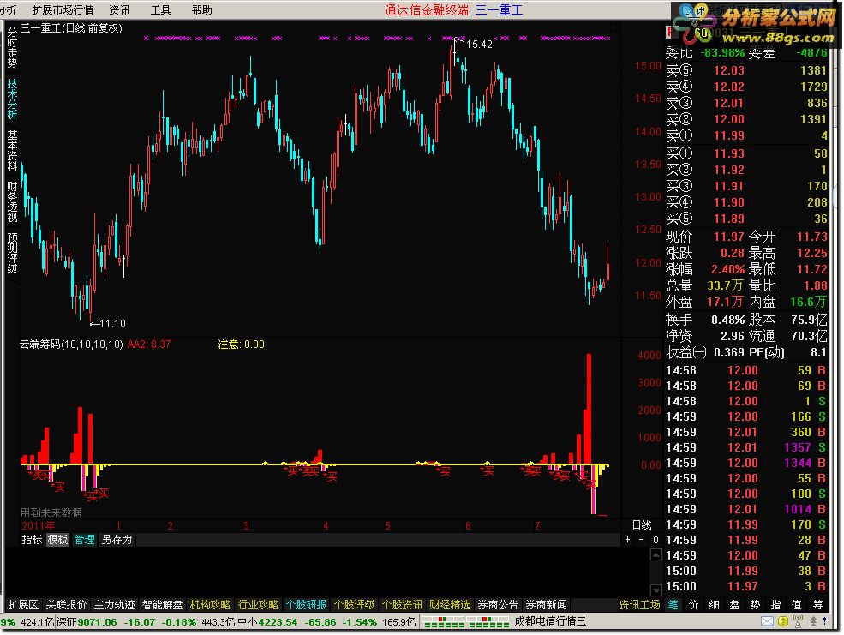Open the 扩展区 bottom tab
The image size is (844, 635).
click(x=23, y=605)
